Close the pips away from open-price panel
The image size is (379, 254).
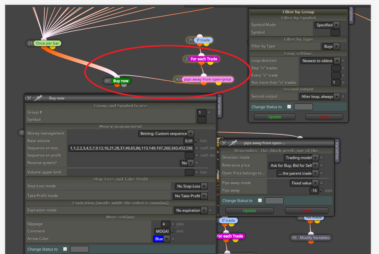point(224,143)
